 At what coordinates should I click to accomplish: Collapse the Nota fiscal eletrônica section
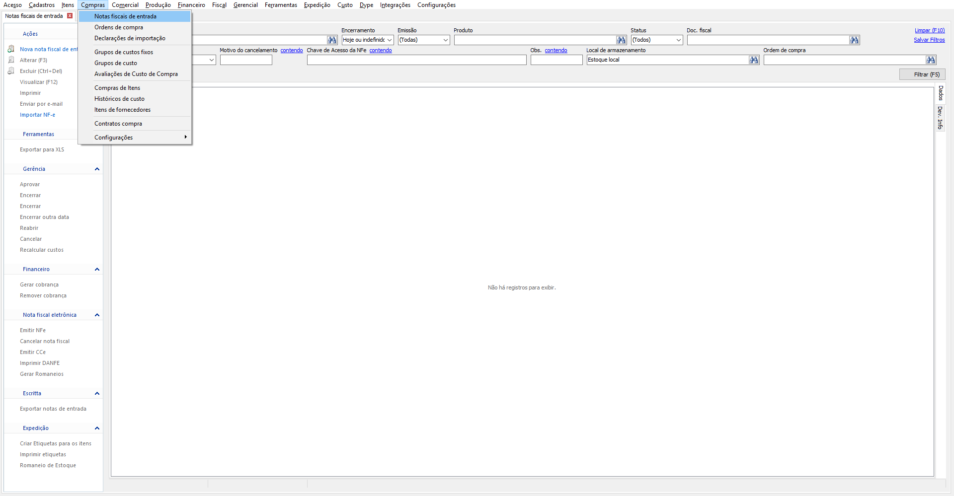(x=97, y=315)
